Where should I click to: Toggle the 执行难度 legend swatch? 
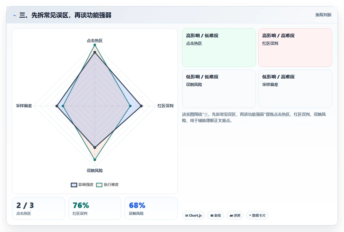[99, 185]
